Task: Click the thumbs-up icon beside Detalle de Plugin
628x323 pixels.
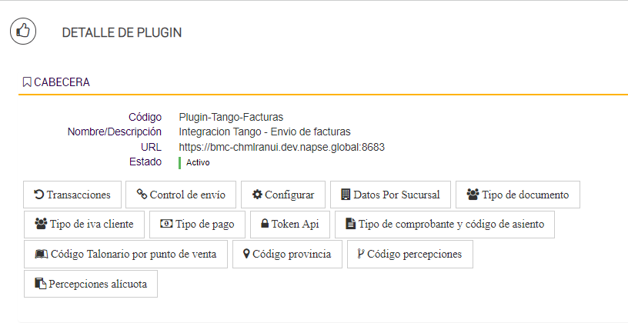Action: 23,32
